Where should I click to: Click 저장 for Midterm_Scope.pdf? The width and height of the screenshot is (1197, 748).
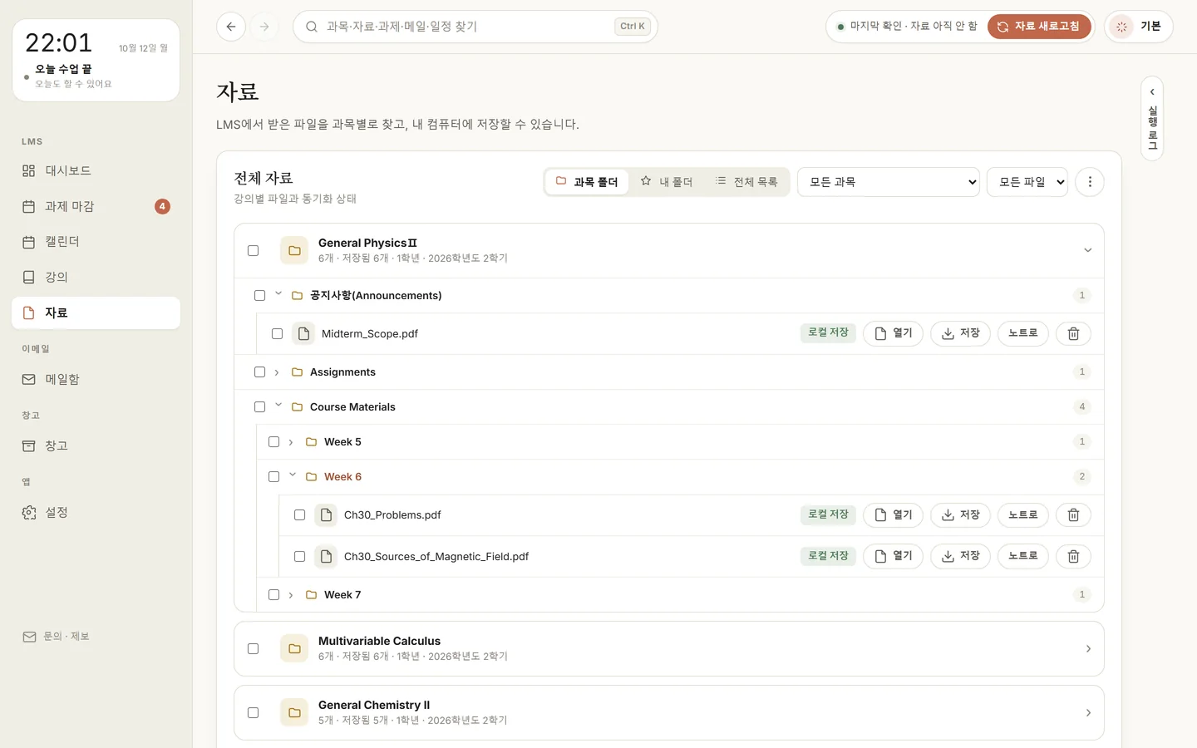click(960, 333)
